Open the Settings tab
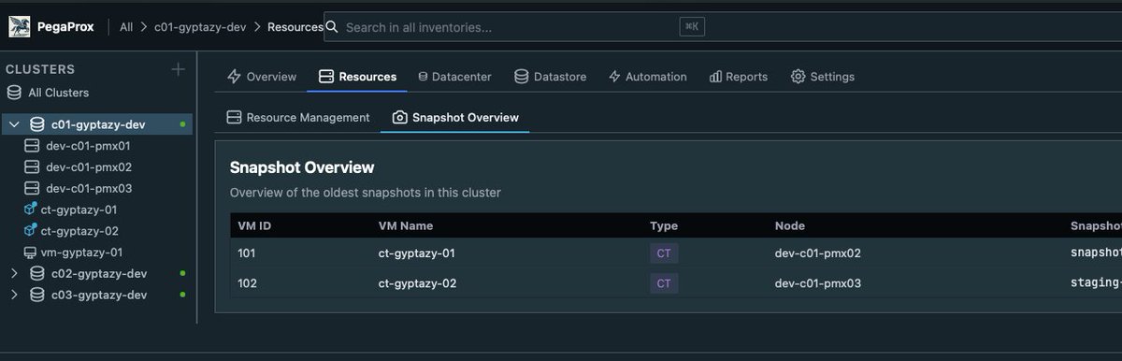 tap(823, 77)
